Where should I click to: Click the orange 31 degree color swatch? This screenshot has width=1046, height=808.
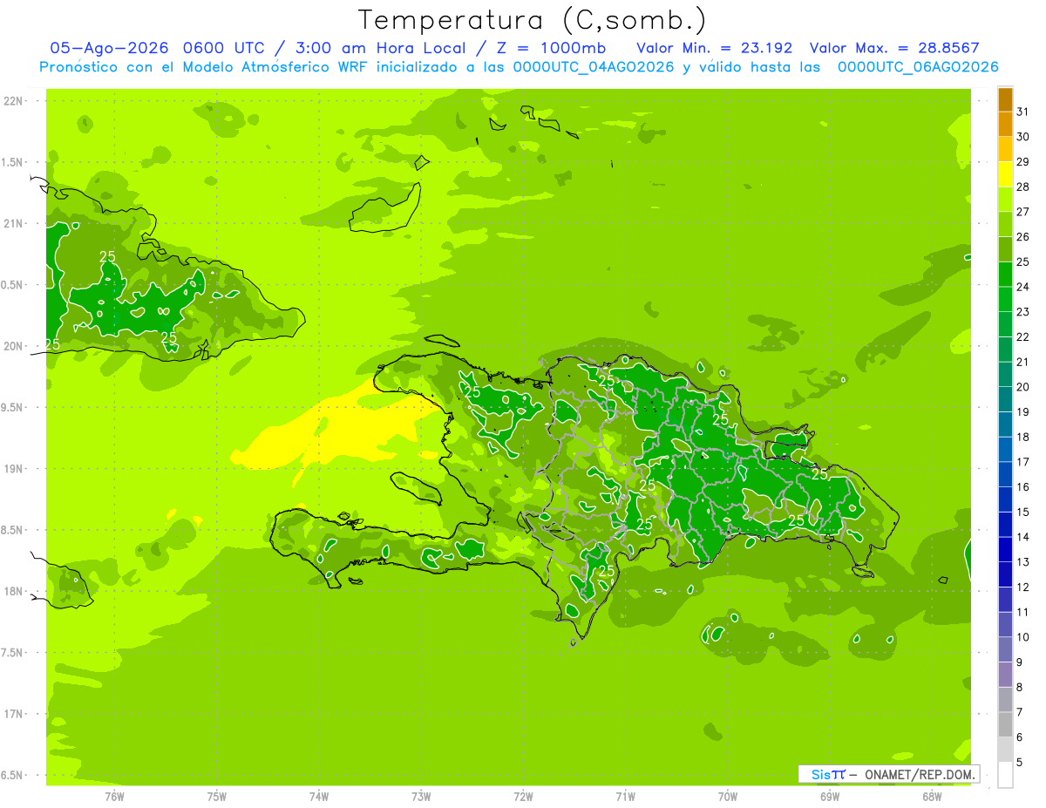click(1005, 100)
